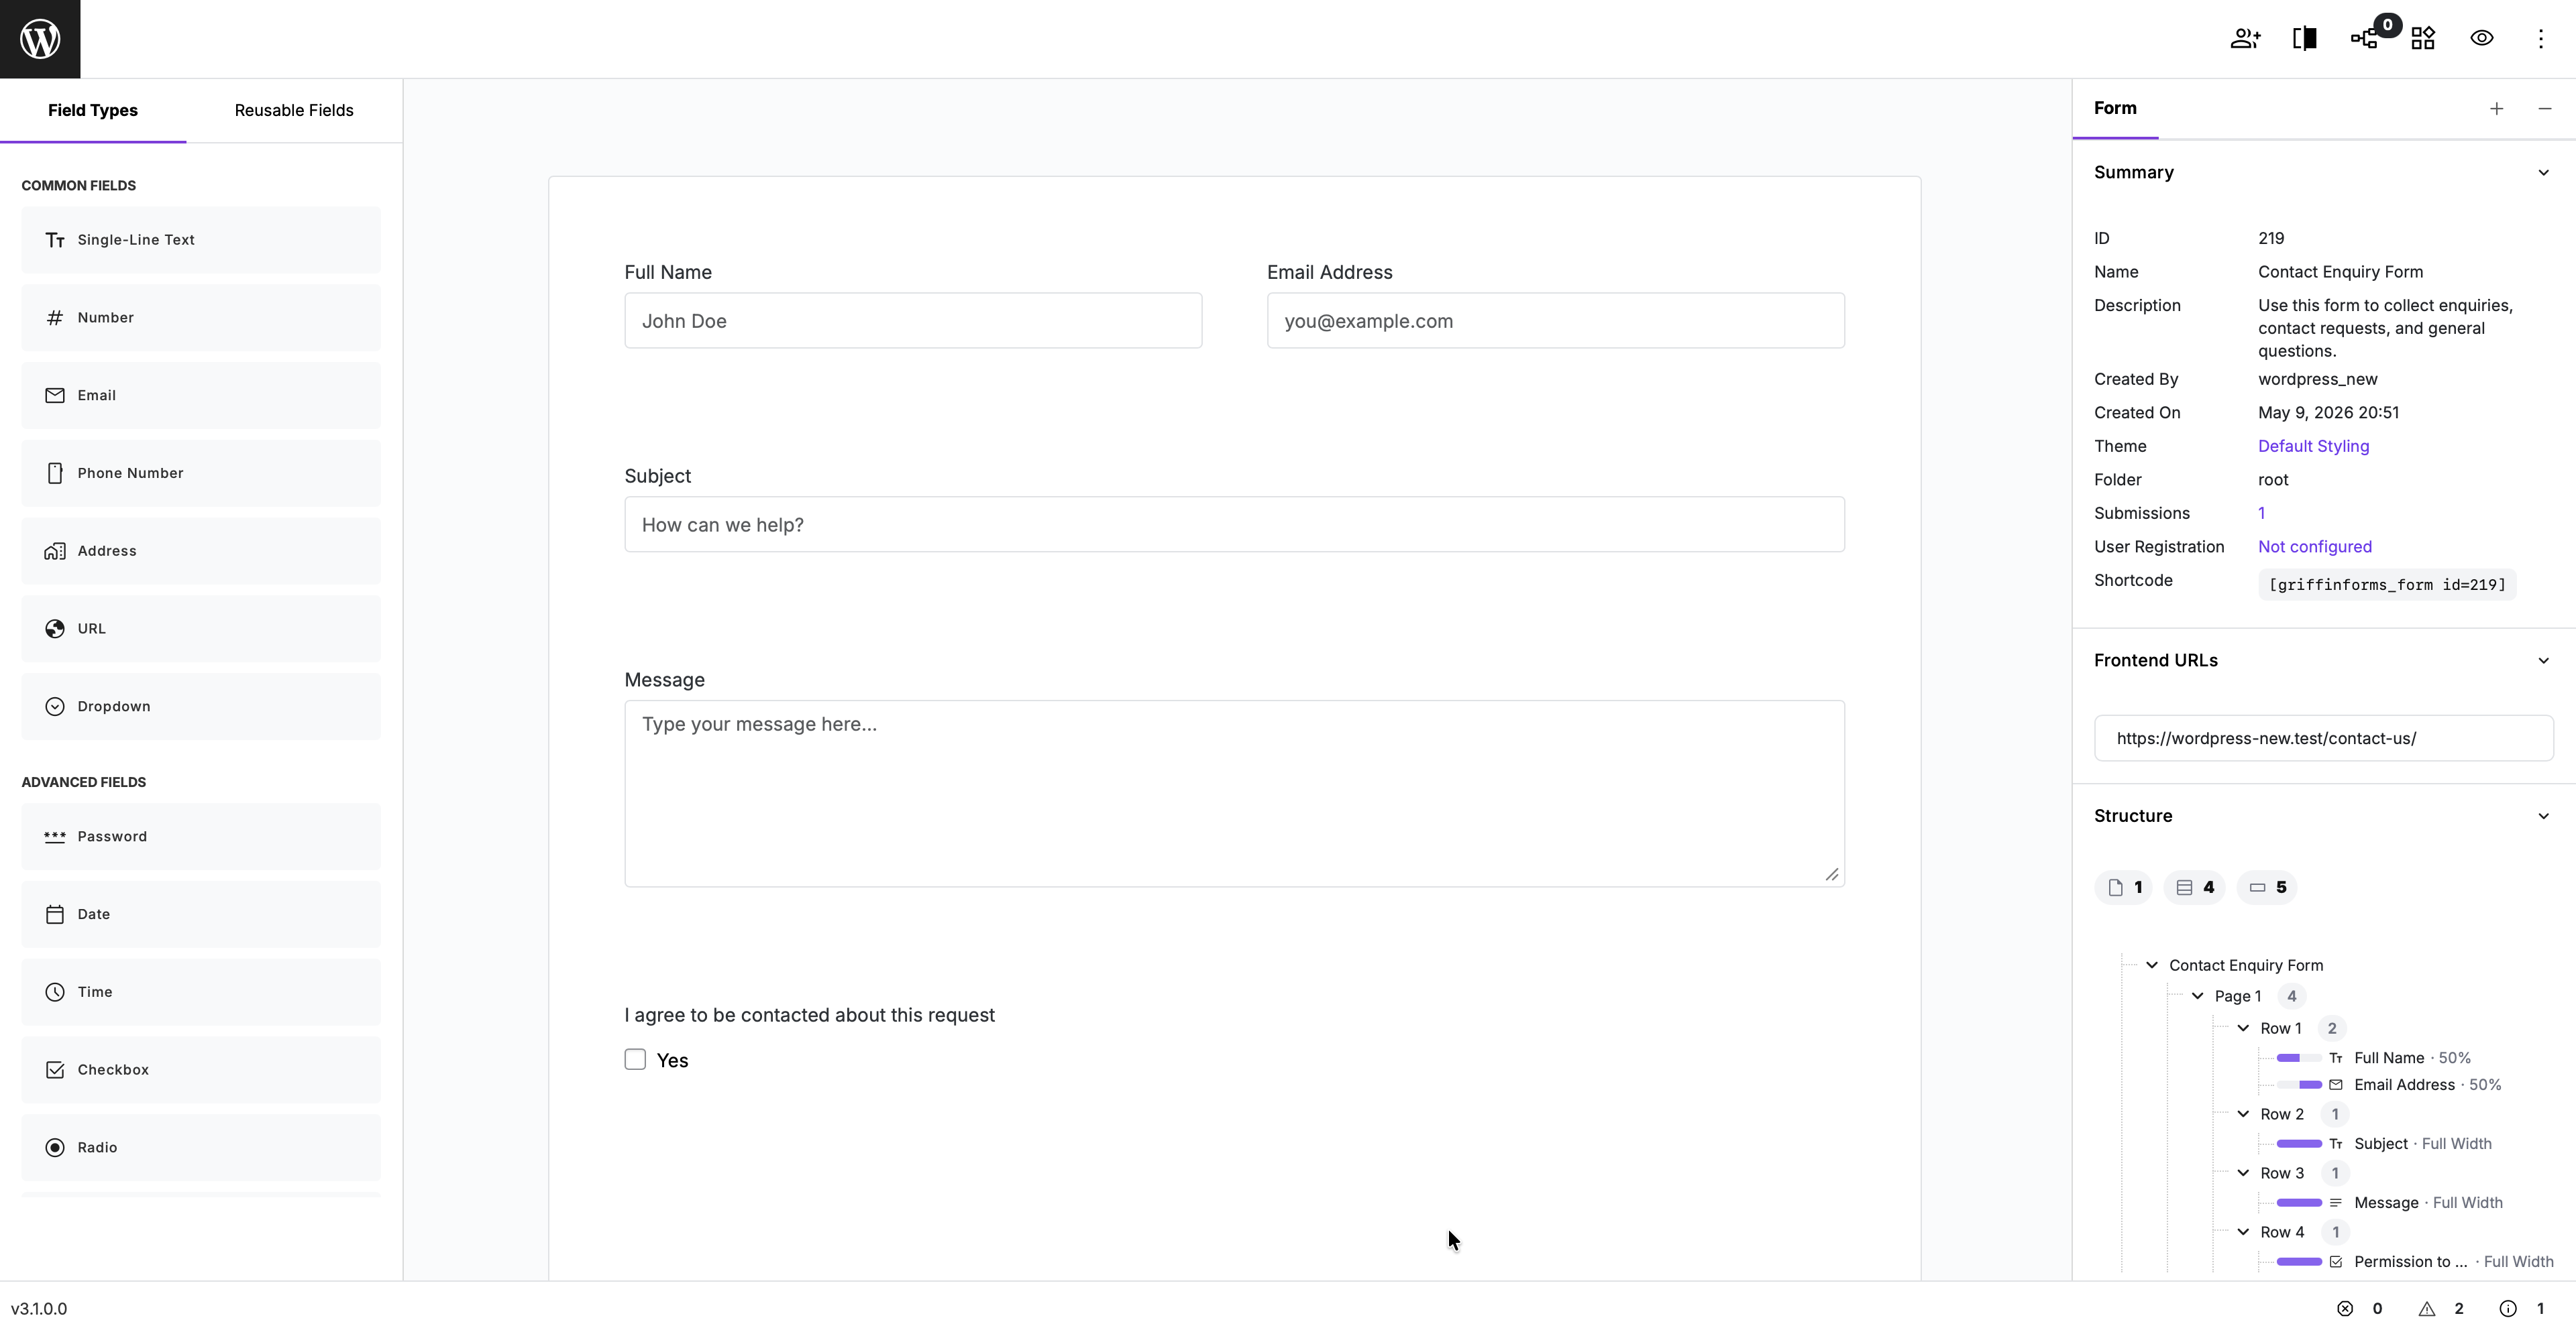The height and width of the screenshot is (1326, 2576).
Task: Add a URL field type
Action: (x=201, y=629)
